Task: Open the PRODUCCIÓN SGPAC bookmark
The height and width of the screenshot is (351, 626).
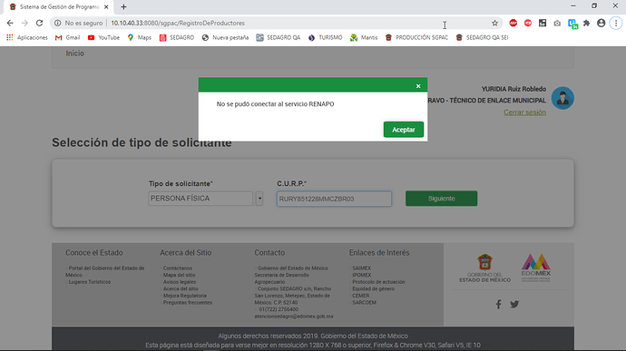Action: click(x=416, y=37)
